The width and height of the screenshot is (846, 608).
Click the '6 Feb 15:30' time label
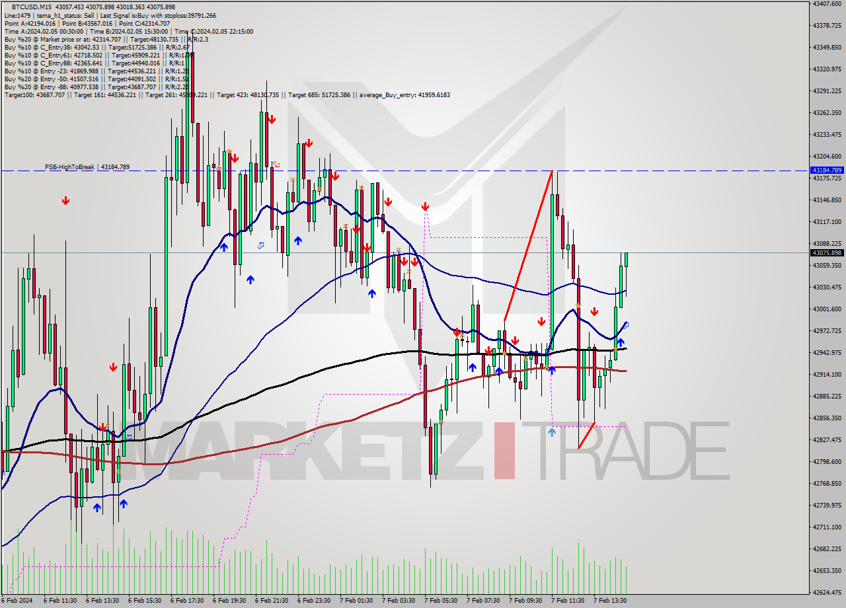tap(145, 601)
